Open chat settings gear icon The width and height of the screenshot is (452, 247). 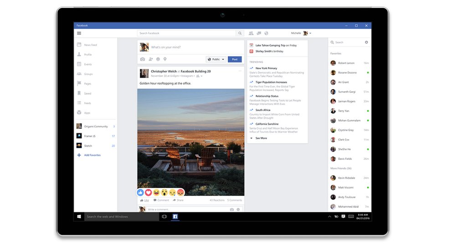pyautogui.click(x=366, y=42)
